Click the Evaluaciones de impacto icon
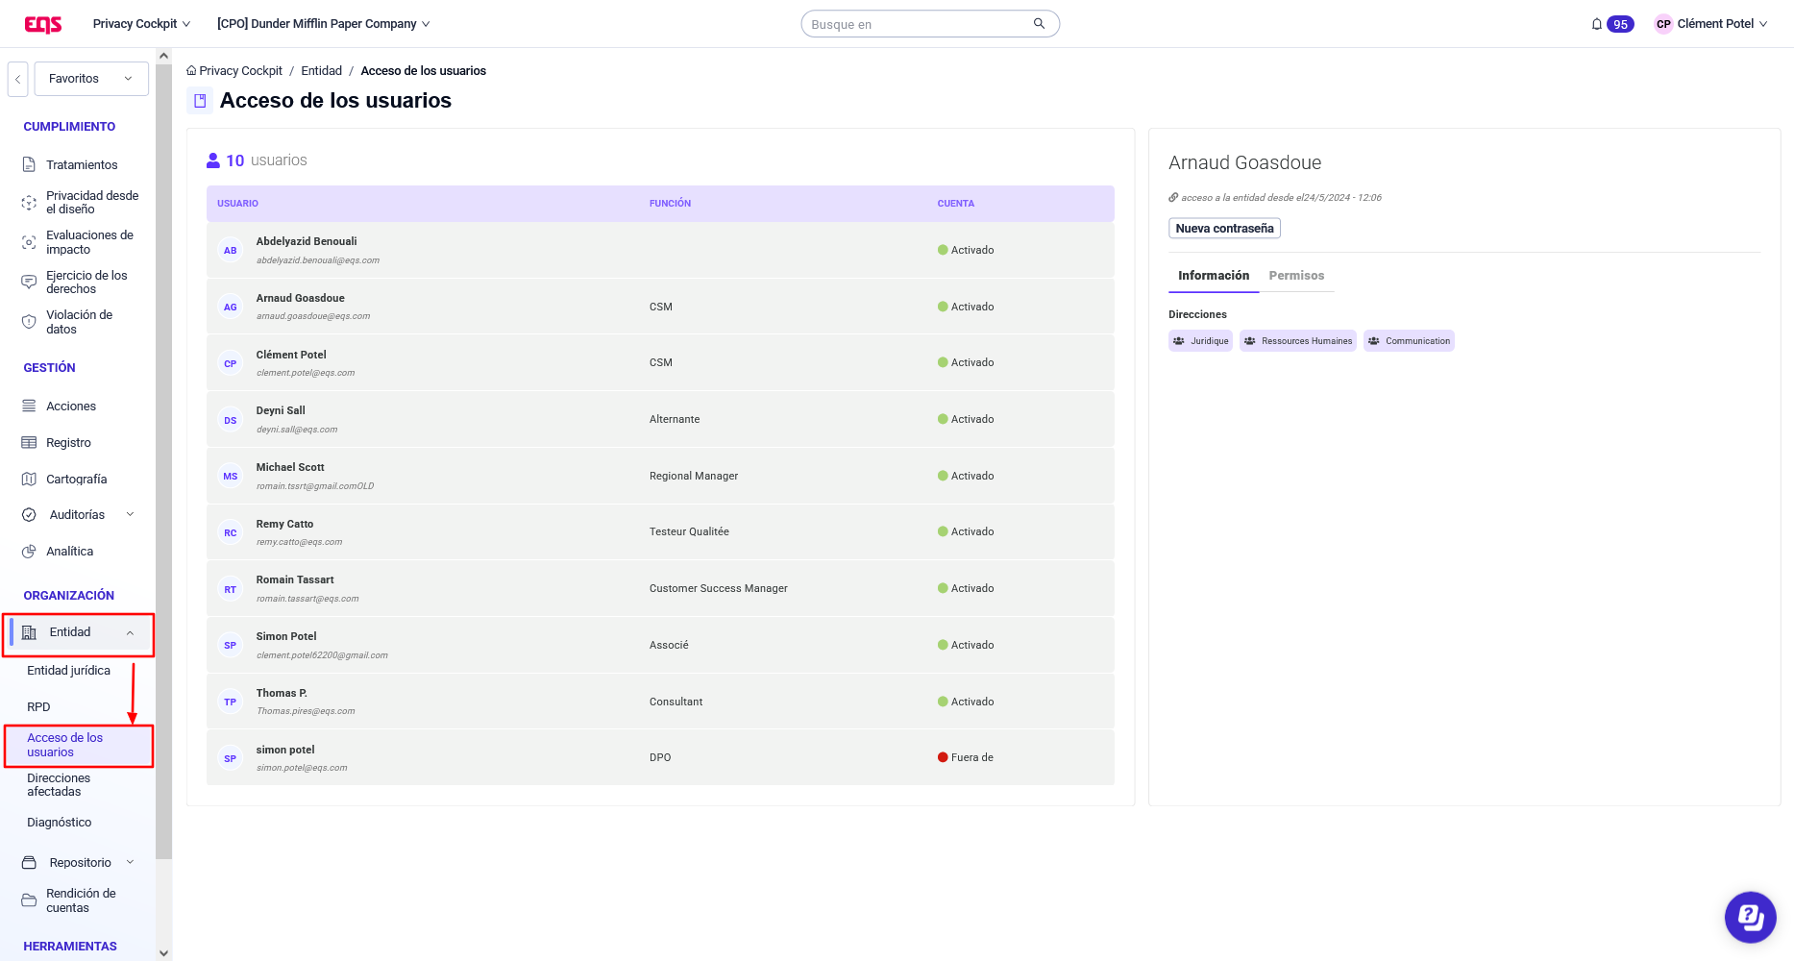The height and width of the screenshot is (961, 1794). pos(30,242)
